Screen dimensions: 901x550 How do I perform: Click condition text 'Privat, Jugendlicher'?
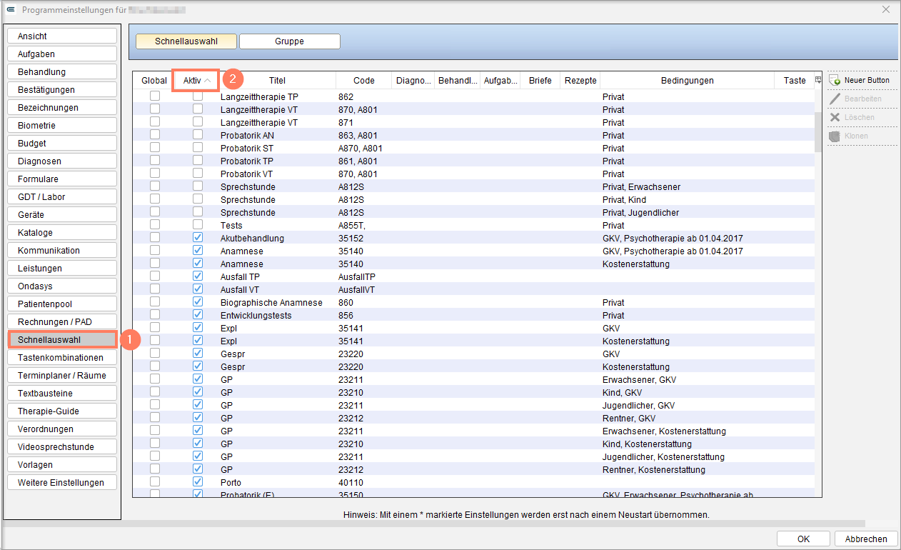pyautogui.click(x=640, y=213)
